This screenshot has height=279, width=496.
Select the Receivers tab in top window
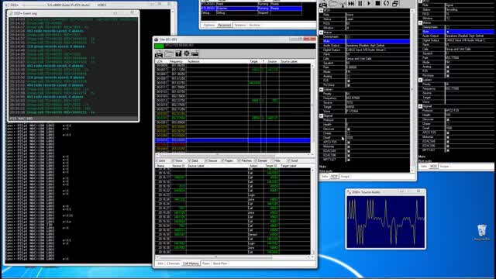coord(224,25)
